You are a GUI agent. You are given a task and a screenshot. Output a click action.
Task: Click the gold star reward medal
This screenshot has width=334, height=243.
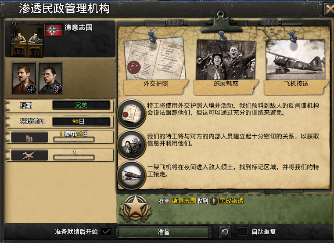[136, 208]
